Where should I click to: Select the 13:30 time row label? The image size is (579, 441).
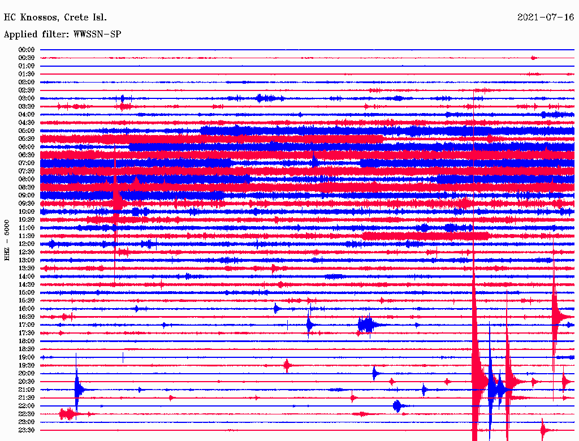pos(26,268)
